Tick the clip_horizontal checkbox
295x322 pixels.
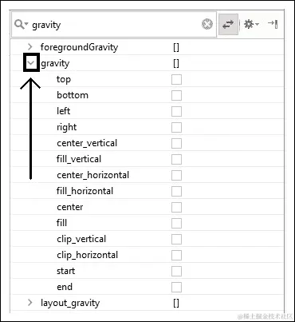[176, 255]
